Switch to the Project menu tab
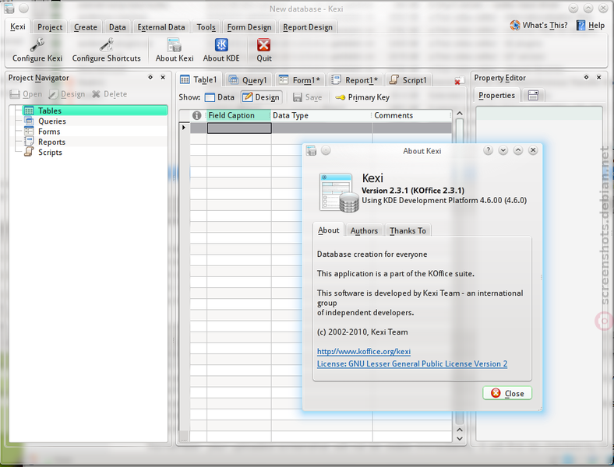614x467 pixels. (x=50, y=27)
